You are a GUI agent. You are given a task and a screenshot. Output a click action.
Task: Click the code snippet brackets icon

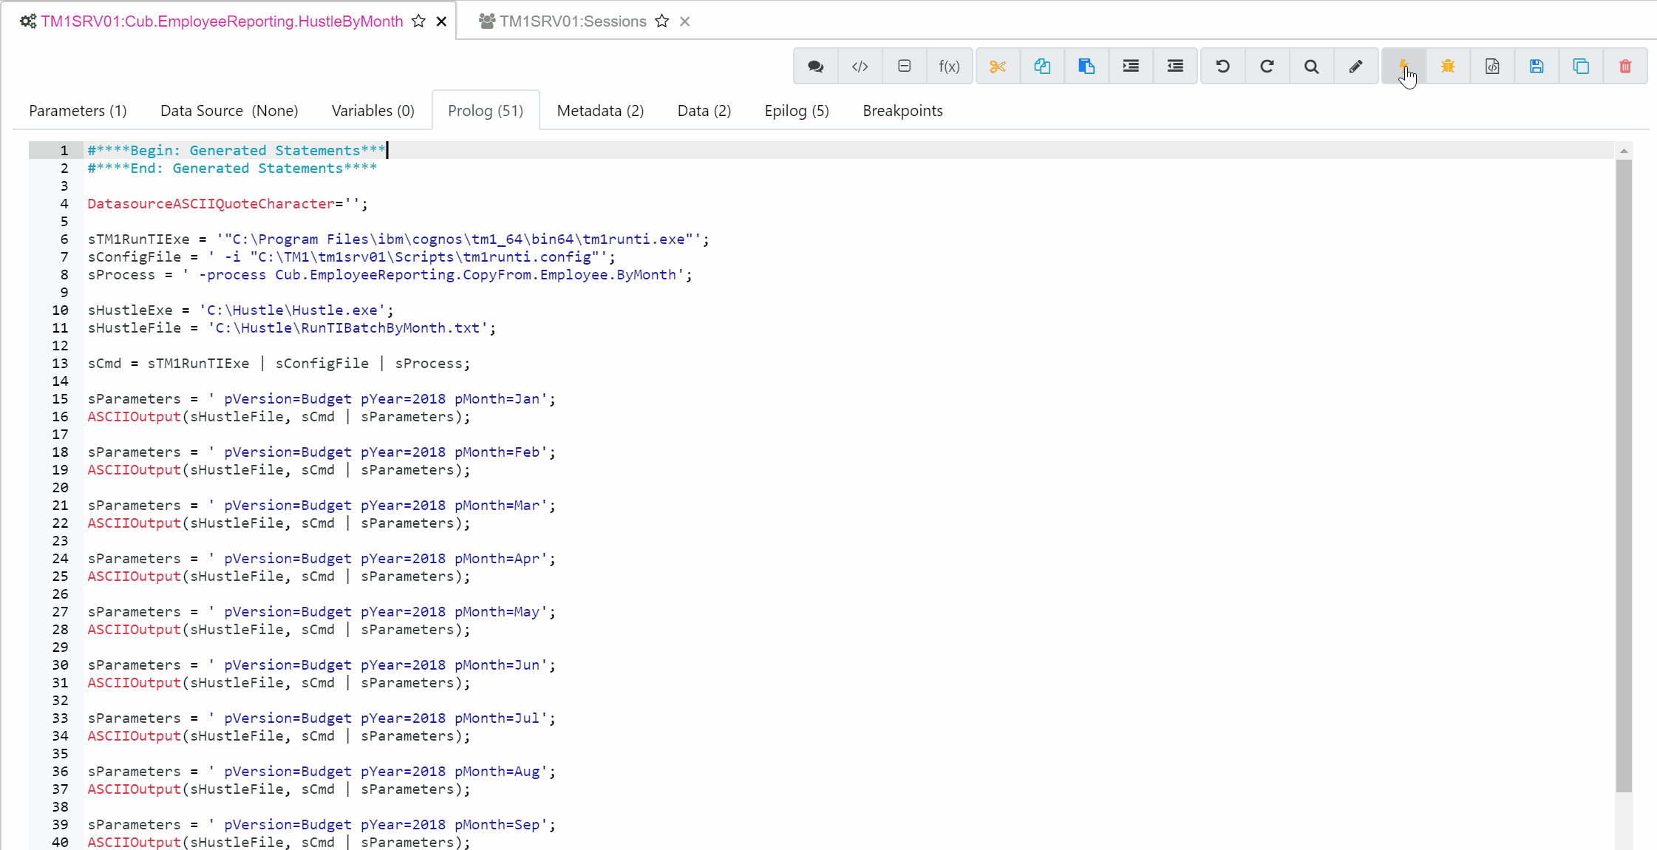click(860, 67)
